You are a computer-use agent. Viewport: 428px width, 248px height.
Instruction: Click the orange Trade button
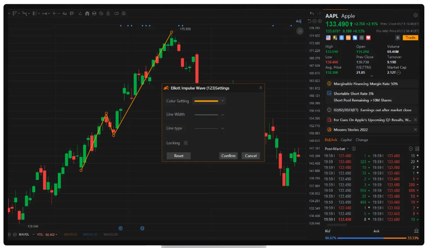click(x=410, y=38)
